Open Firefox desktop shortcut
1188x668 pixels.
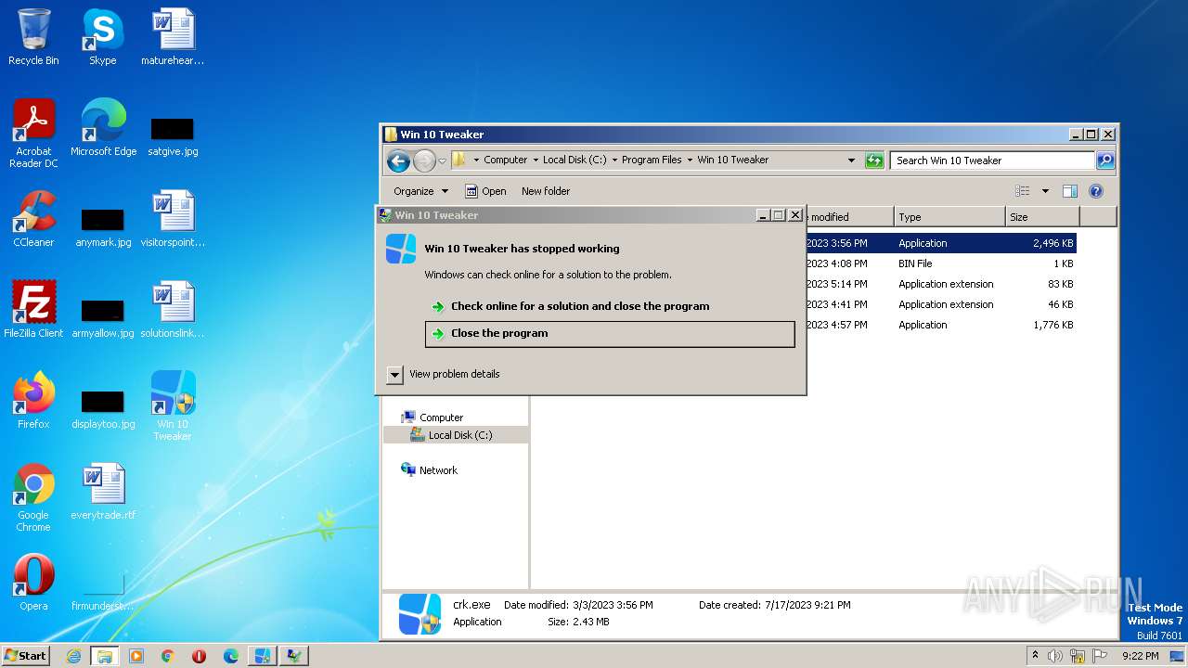[x=33, y=401]
